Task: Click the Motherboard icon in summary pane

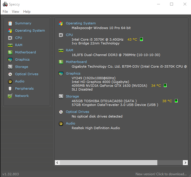Action: (x=61, y=62)
